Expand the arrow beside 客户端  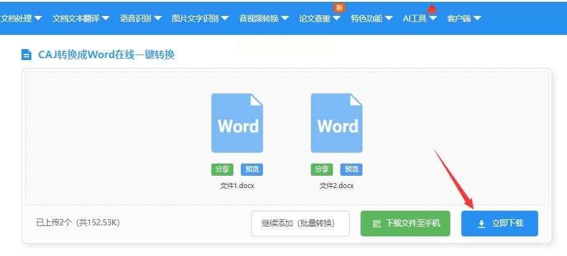point(477,18)
